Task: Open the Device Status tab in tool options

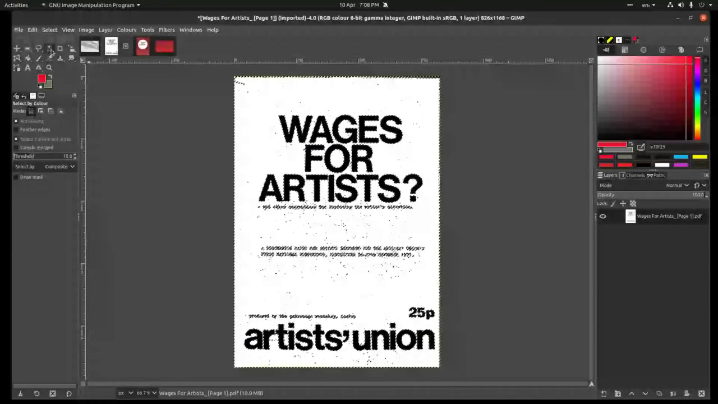Action: (x=16, y=96)
